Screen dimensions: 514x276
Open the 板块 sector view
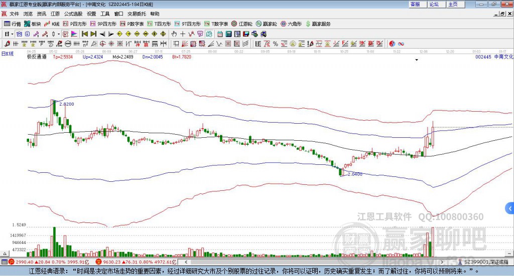[33, 24]
